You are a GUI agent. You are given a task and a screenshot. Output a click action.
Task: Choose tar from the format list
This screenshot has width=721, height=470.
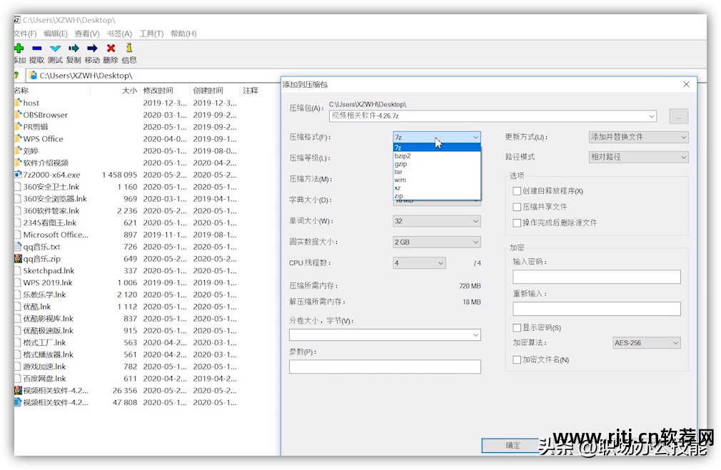pos(437,172)
